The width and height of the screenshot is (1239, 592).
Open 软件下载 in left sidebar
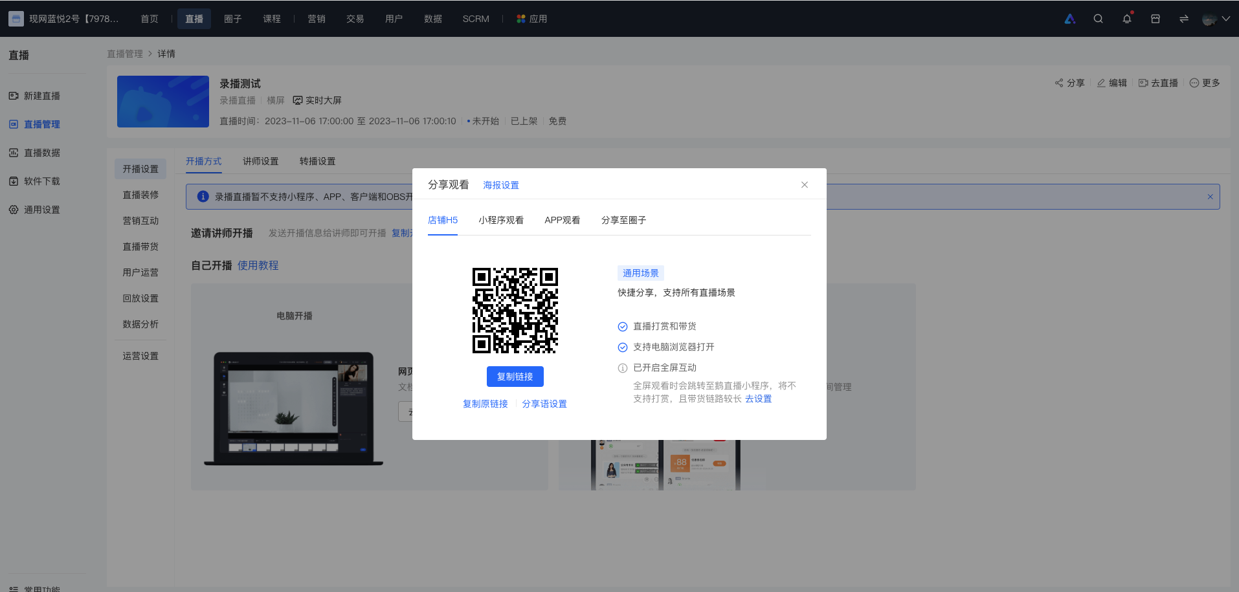coord(34,181)
